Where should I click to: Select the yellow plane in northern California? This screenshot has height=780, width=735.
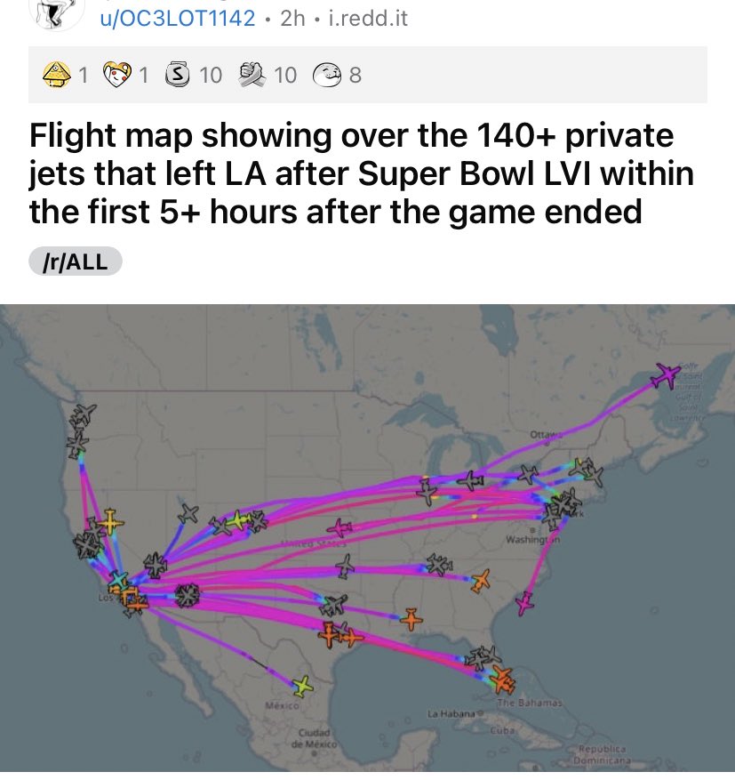tap(109, 520)
